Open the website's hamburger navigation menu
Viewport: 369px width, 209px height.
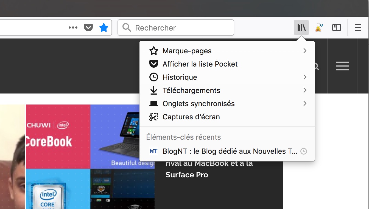pos(342,66)
